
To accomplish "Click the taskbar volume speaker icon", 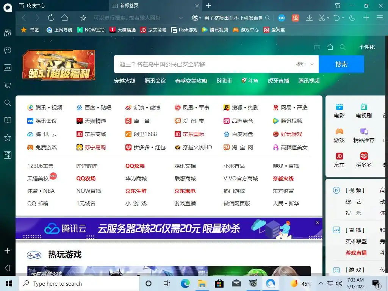I will tap(339, 283).
